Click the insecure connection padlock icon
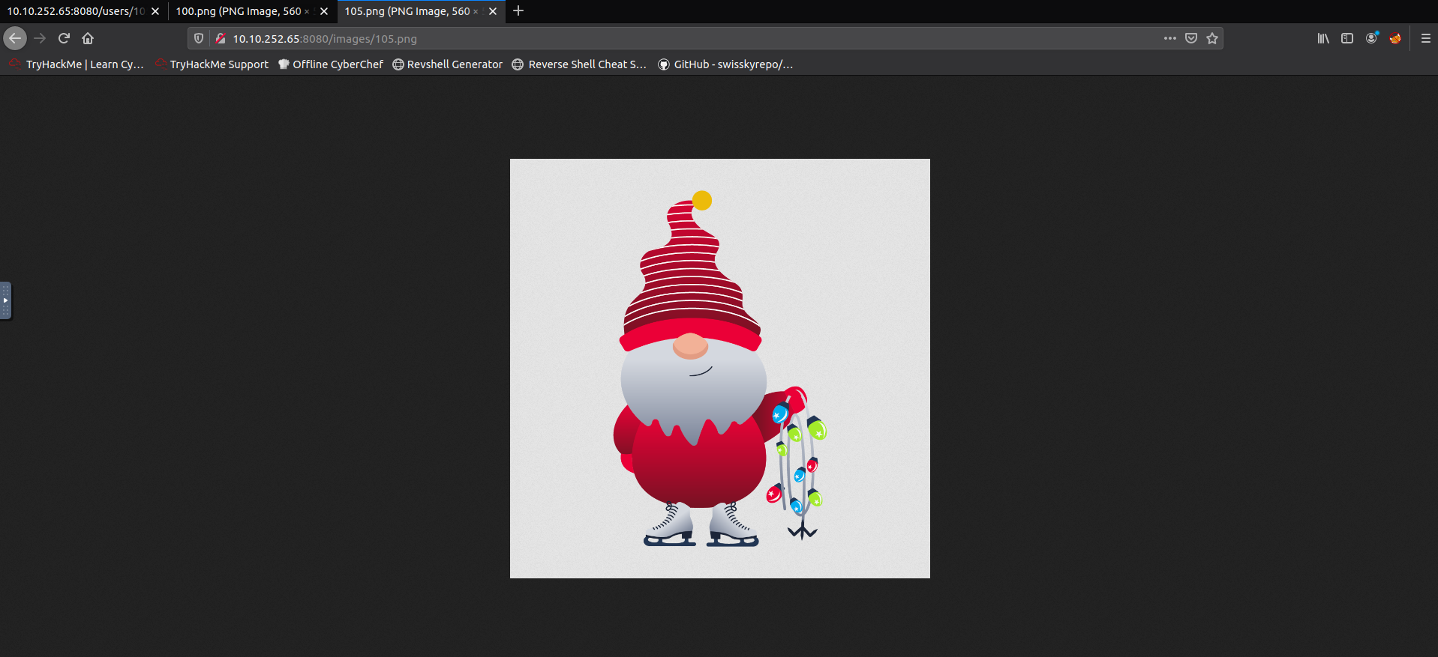Image resolution: width=1438 pixels, height=657 pixels. coord(221,38)
